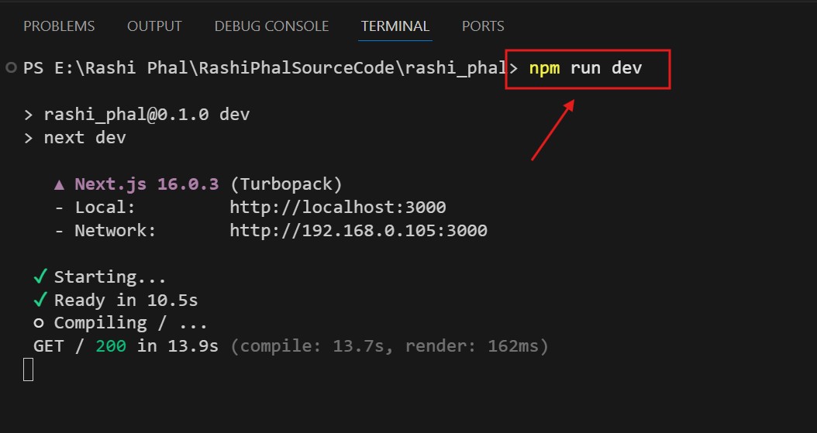Select the DEBUG CONSOLE tab

coord(271,26)
